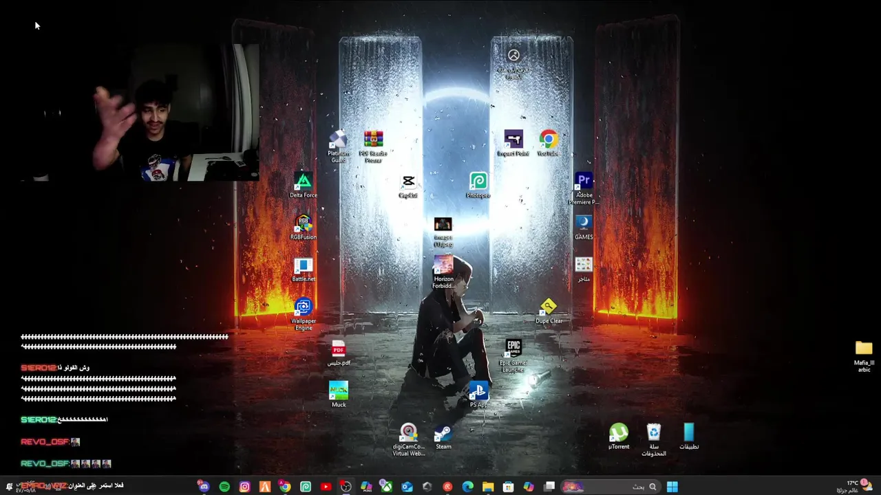
Task: Launch Adobe Premiere Pro from desktop
Action: (x=584, y=188)
